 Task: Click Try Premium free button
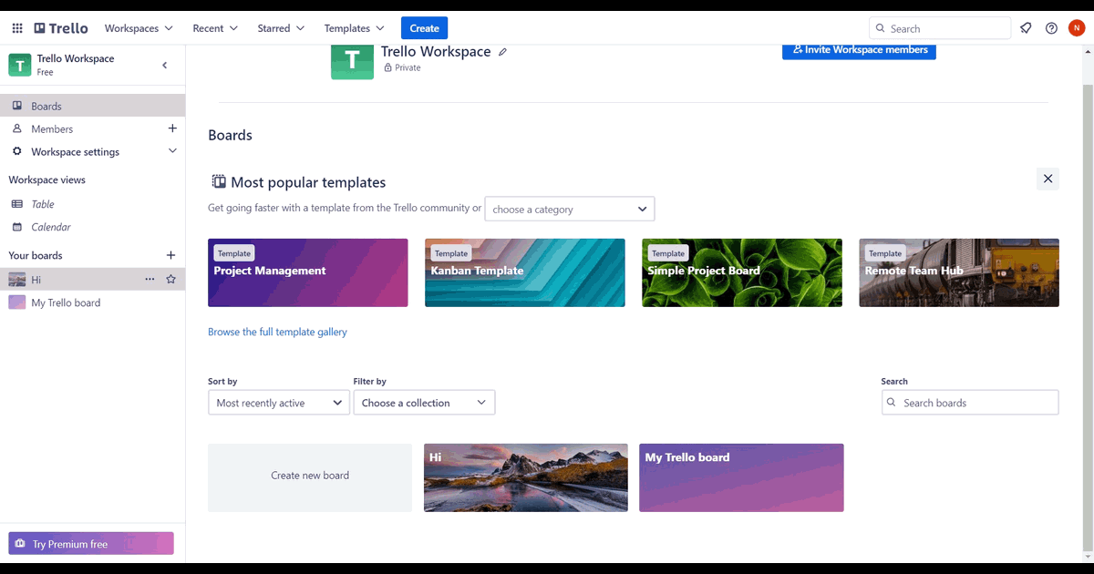click(x=91, y=544)
